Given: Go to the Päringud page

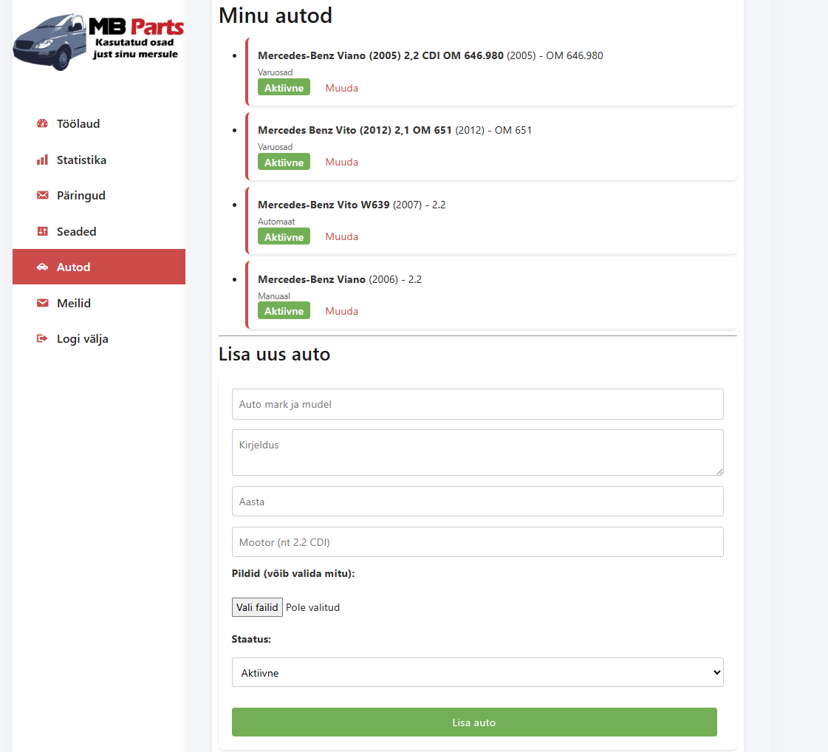Looking at the screenshot, I should 81,196.
